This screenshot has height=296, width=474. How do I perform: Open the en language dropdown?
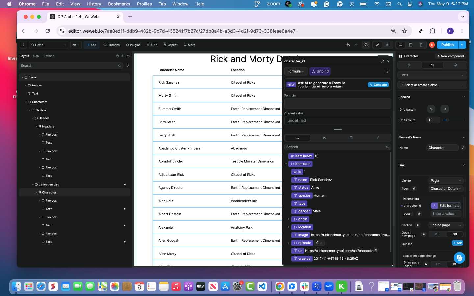tap(76, 45)
